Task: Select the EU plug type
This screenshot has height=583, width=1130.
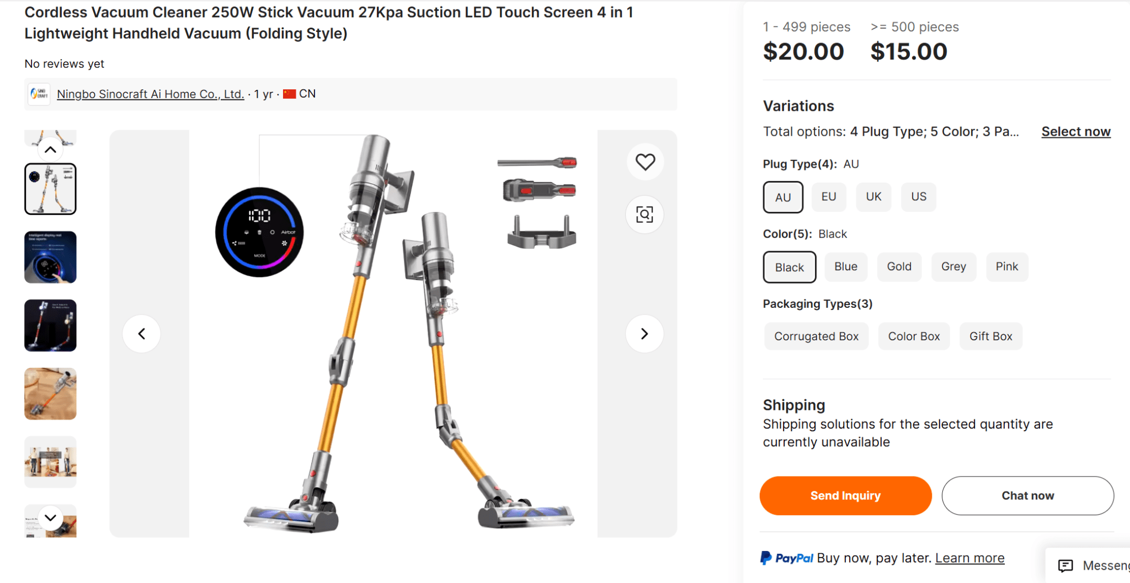Action: tap(828, 197)
